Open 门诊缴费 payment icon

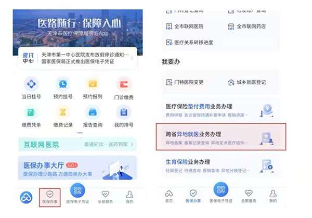pos(124,84)
